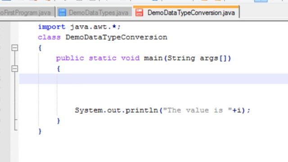Click the 'import' keyword
Viewport: 288px width, 162px height.
click(x=52, y=27)
